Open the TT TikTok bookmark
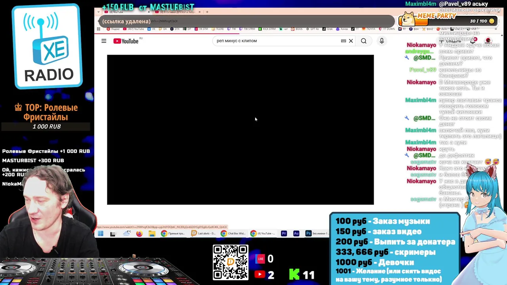The width and height of the screenshot is (507, 285). 355,29
